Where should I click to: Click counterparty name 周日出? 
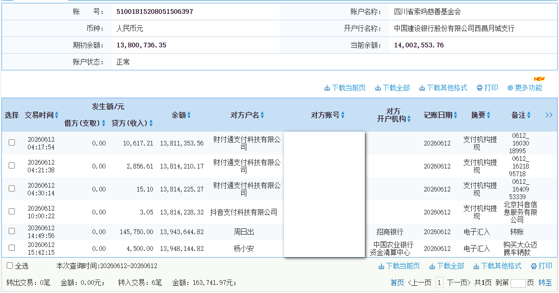[x=244, y=232]
